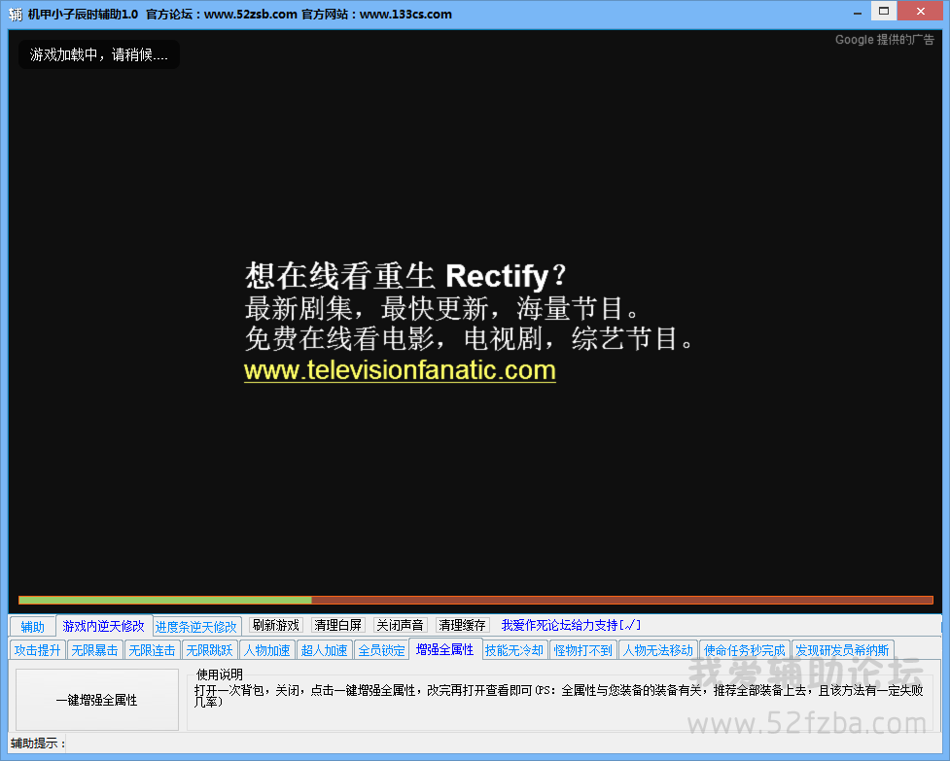The width and height of the screenshot is (950, 761).
Task: Open the 无限暴击 sub-tab
Action: 94,650
